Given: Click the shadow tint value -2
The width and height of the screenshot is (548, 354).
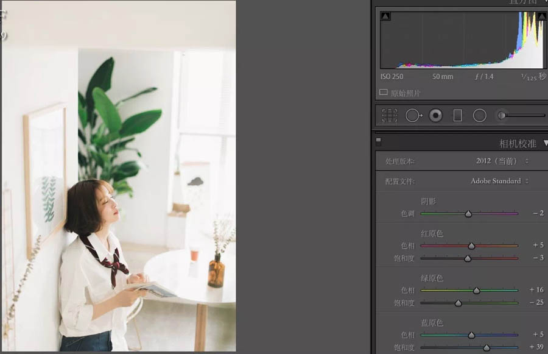Looking at the screenshot, I should click(538, 213).
